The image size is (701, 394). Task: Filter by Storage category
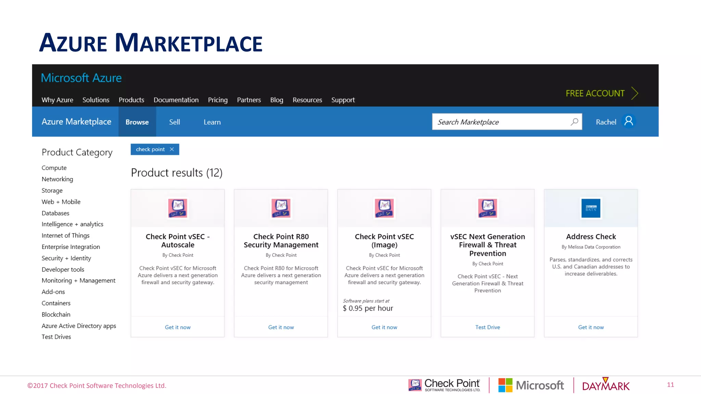52,190
